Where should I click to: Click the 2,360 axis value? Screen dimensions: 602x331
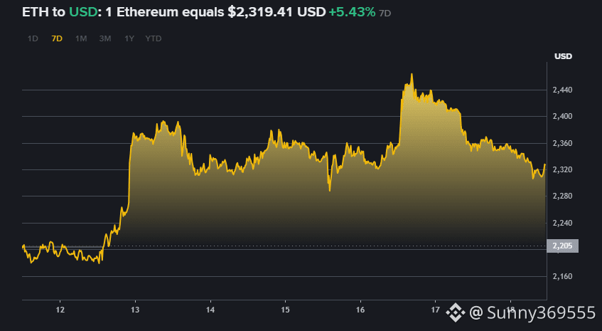pyautogui.click(x=562, y=143)
